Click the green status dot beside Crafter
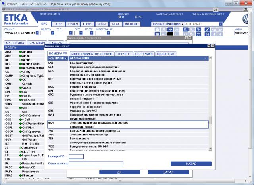 tap(20, 88)
